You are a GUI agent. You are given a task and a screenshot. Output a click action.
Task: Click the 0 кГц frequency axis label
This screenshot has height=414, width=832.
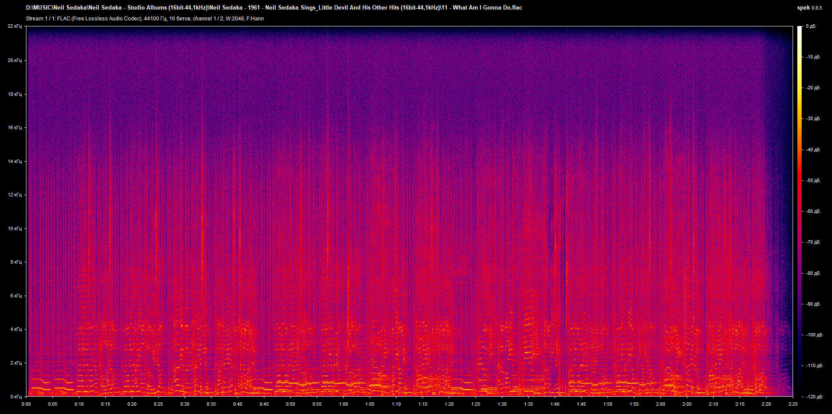coord(16,397)
